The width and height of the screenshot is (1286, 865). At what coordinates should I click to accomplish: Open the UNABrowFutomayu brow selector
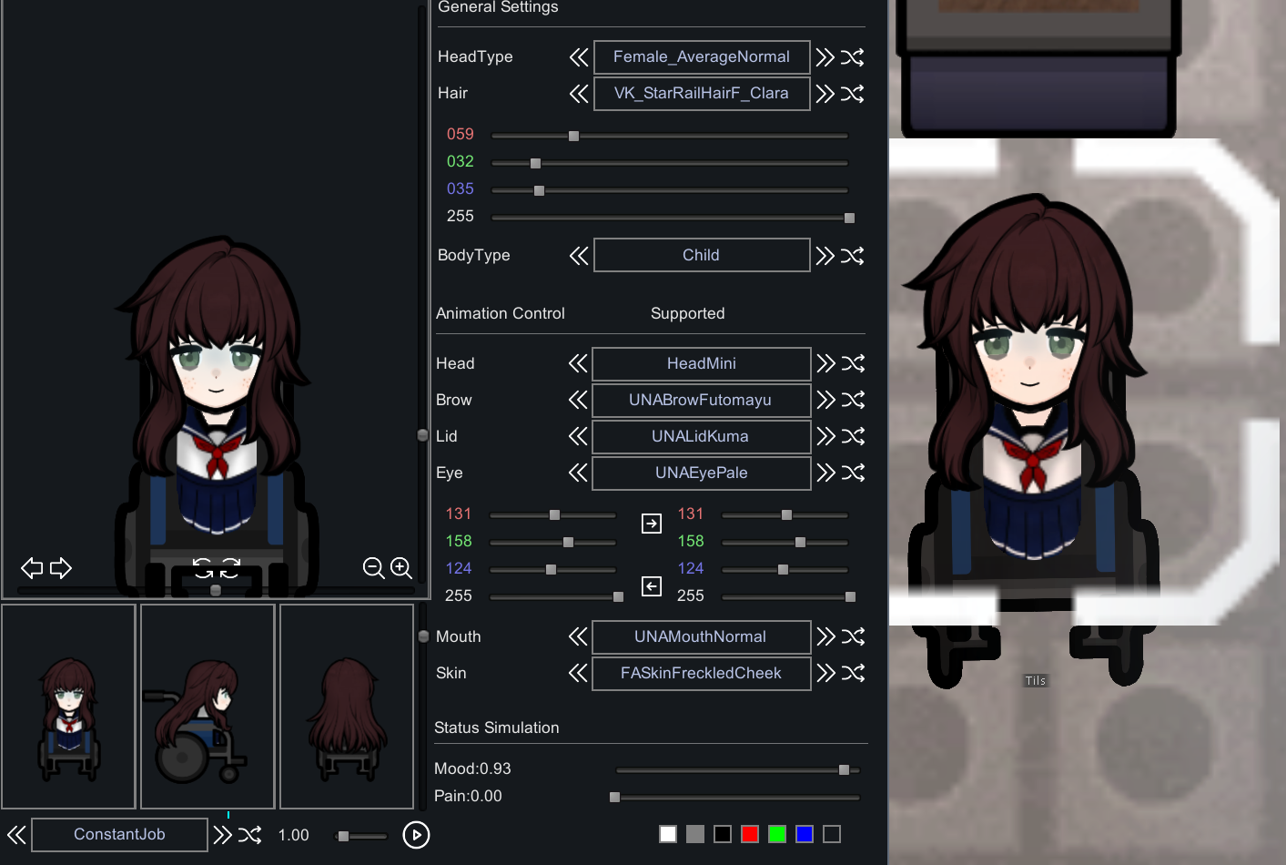[702, 400]
